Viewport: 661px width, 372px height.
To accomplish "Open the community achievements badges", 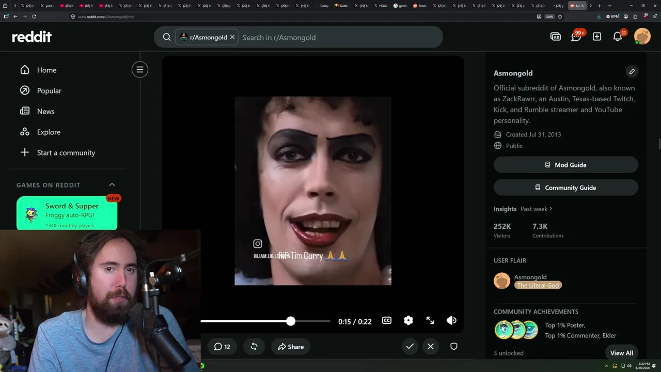I will (x=516, y=330).
